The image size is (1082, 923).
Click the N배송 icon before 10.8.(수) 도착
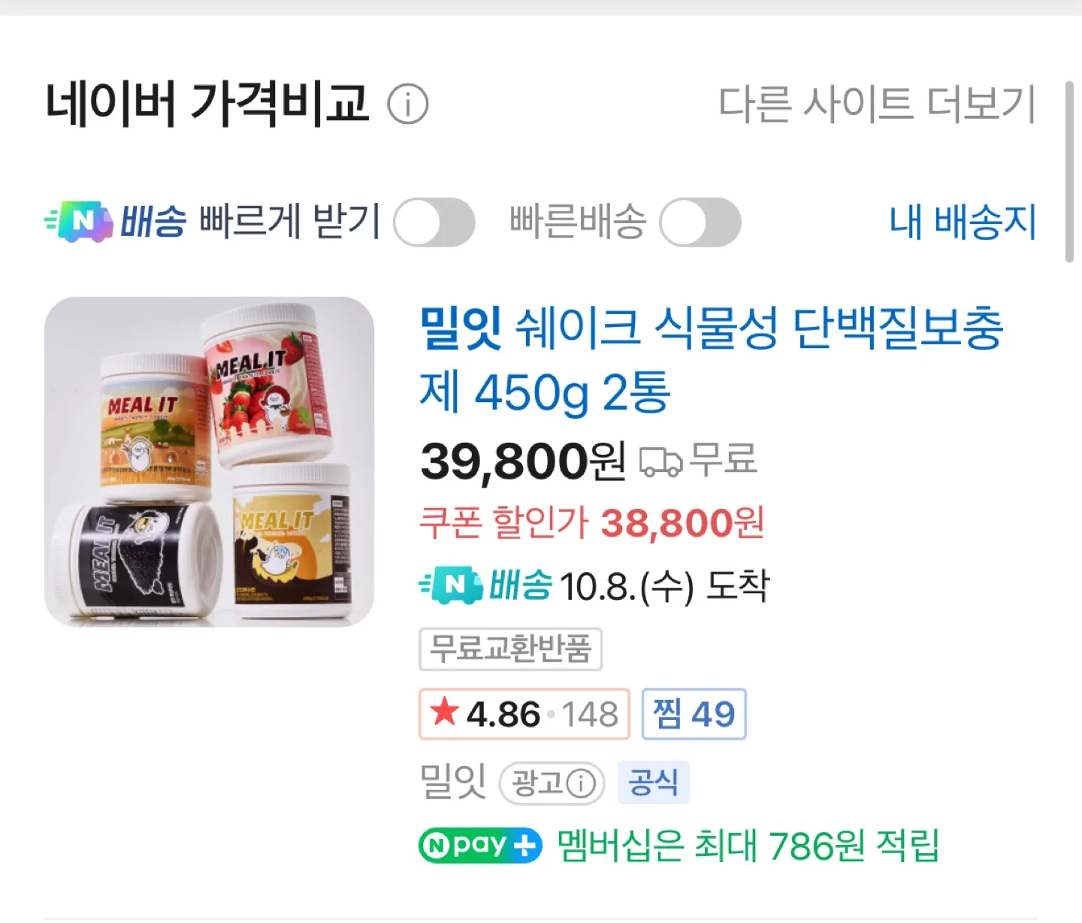coord(451,586)
